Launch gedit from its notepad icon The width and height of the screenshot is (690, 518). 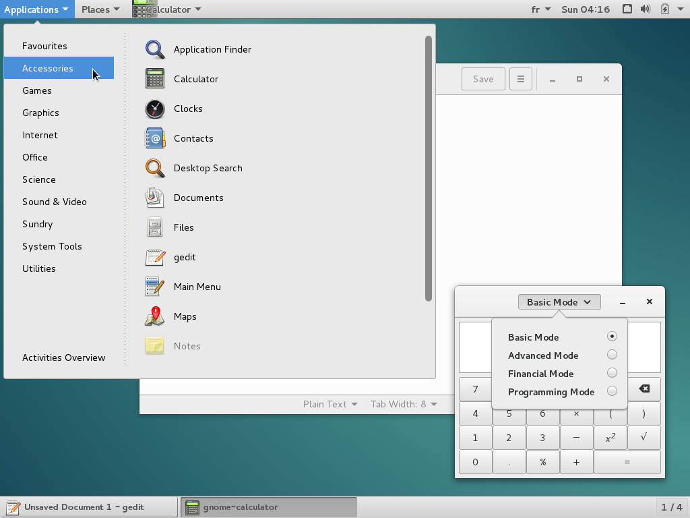click(x=155, y=257)
